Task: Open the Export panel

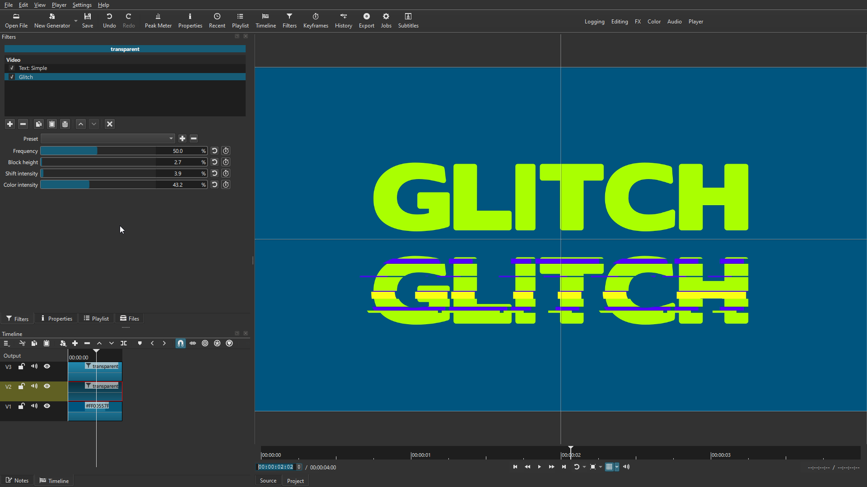Action: (366, 20)
